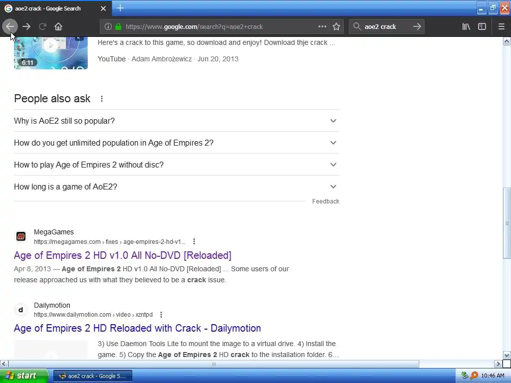Open Dailymotion result three-dot options

tap(161, 315)
